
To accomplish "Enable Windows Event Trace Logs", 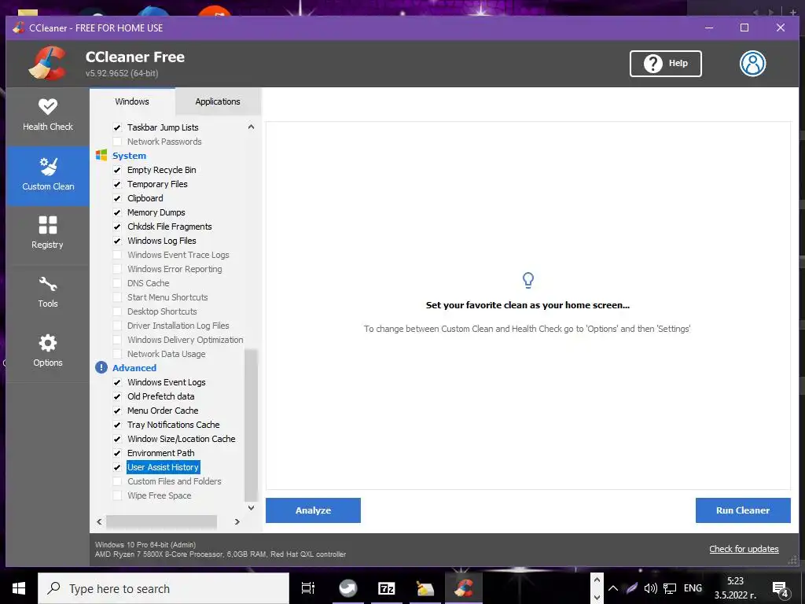I will pyautogui.click(x=117, y=255).
